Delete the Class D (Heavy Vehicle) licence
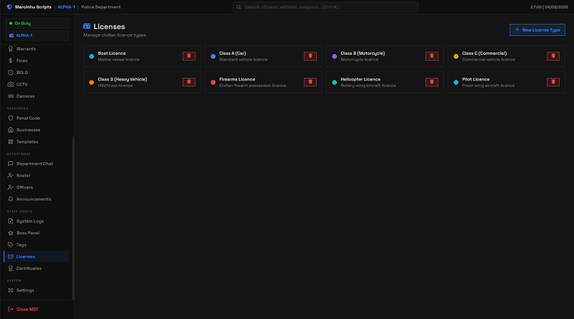Viewport: 574px width, 319px height. 189,82
